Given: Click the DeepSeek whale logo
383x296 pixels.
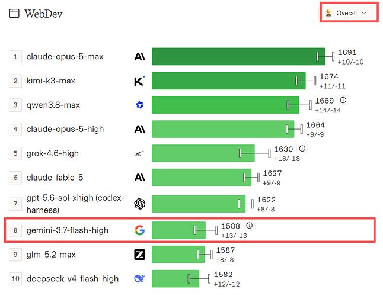Looking at the screenshot, I should (140, 278).
